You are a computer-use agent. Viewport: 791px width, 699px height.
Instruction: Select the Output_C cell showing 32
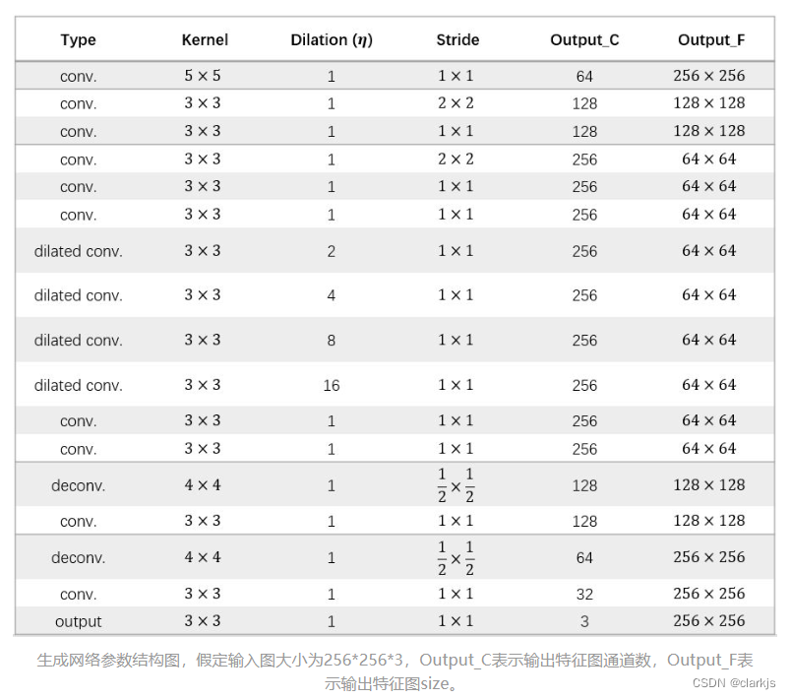[584, 594]
